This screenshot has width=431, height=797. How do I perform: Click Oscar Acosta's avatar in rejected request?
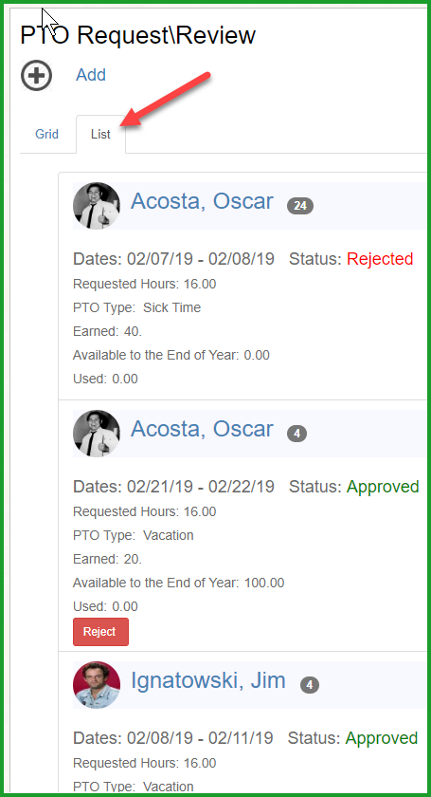tap(97, 205)
